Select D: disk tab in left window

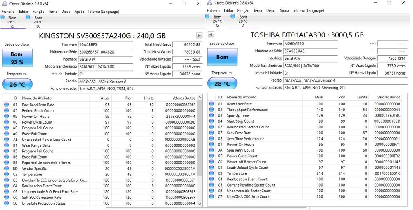click(x=38, y=22)
